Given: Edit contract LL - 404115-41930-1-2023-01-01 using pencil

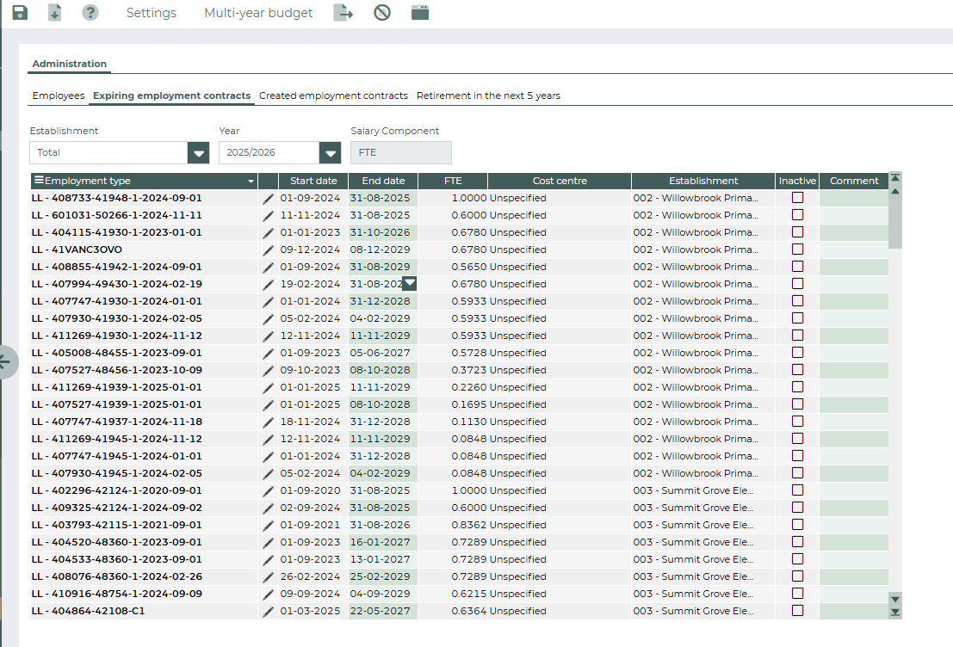Looking at the screenshot, I should (x=268, y=232).
